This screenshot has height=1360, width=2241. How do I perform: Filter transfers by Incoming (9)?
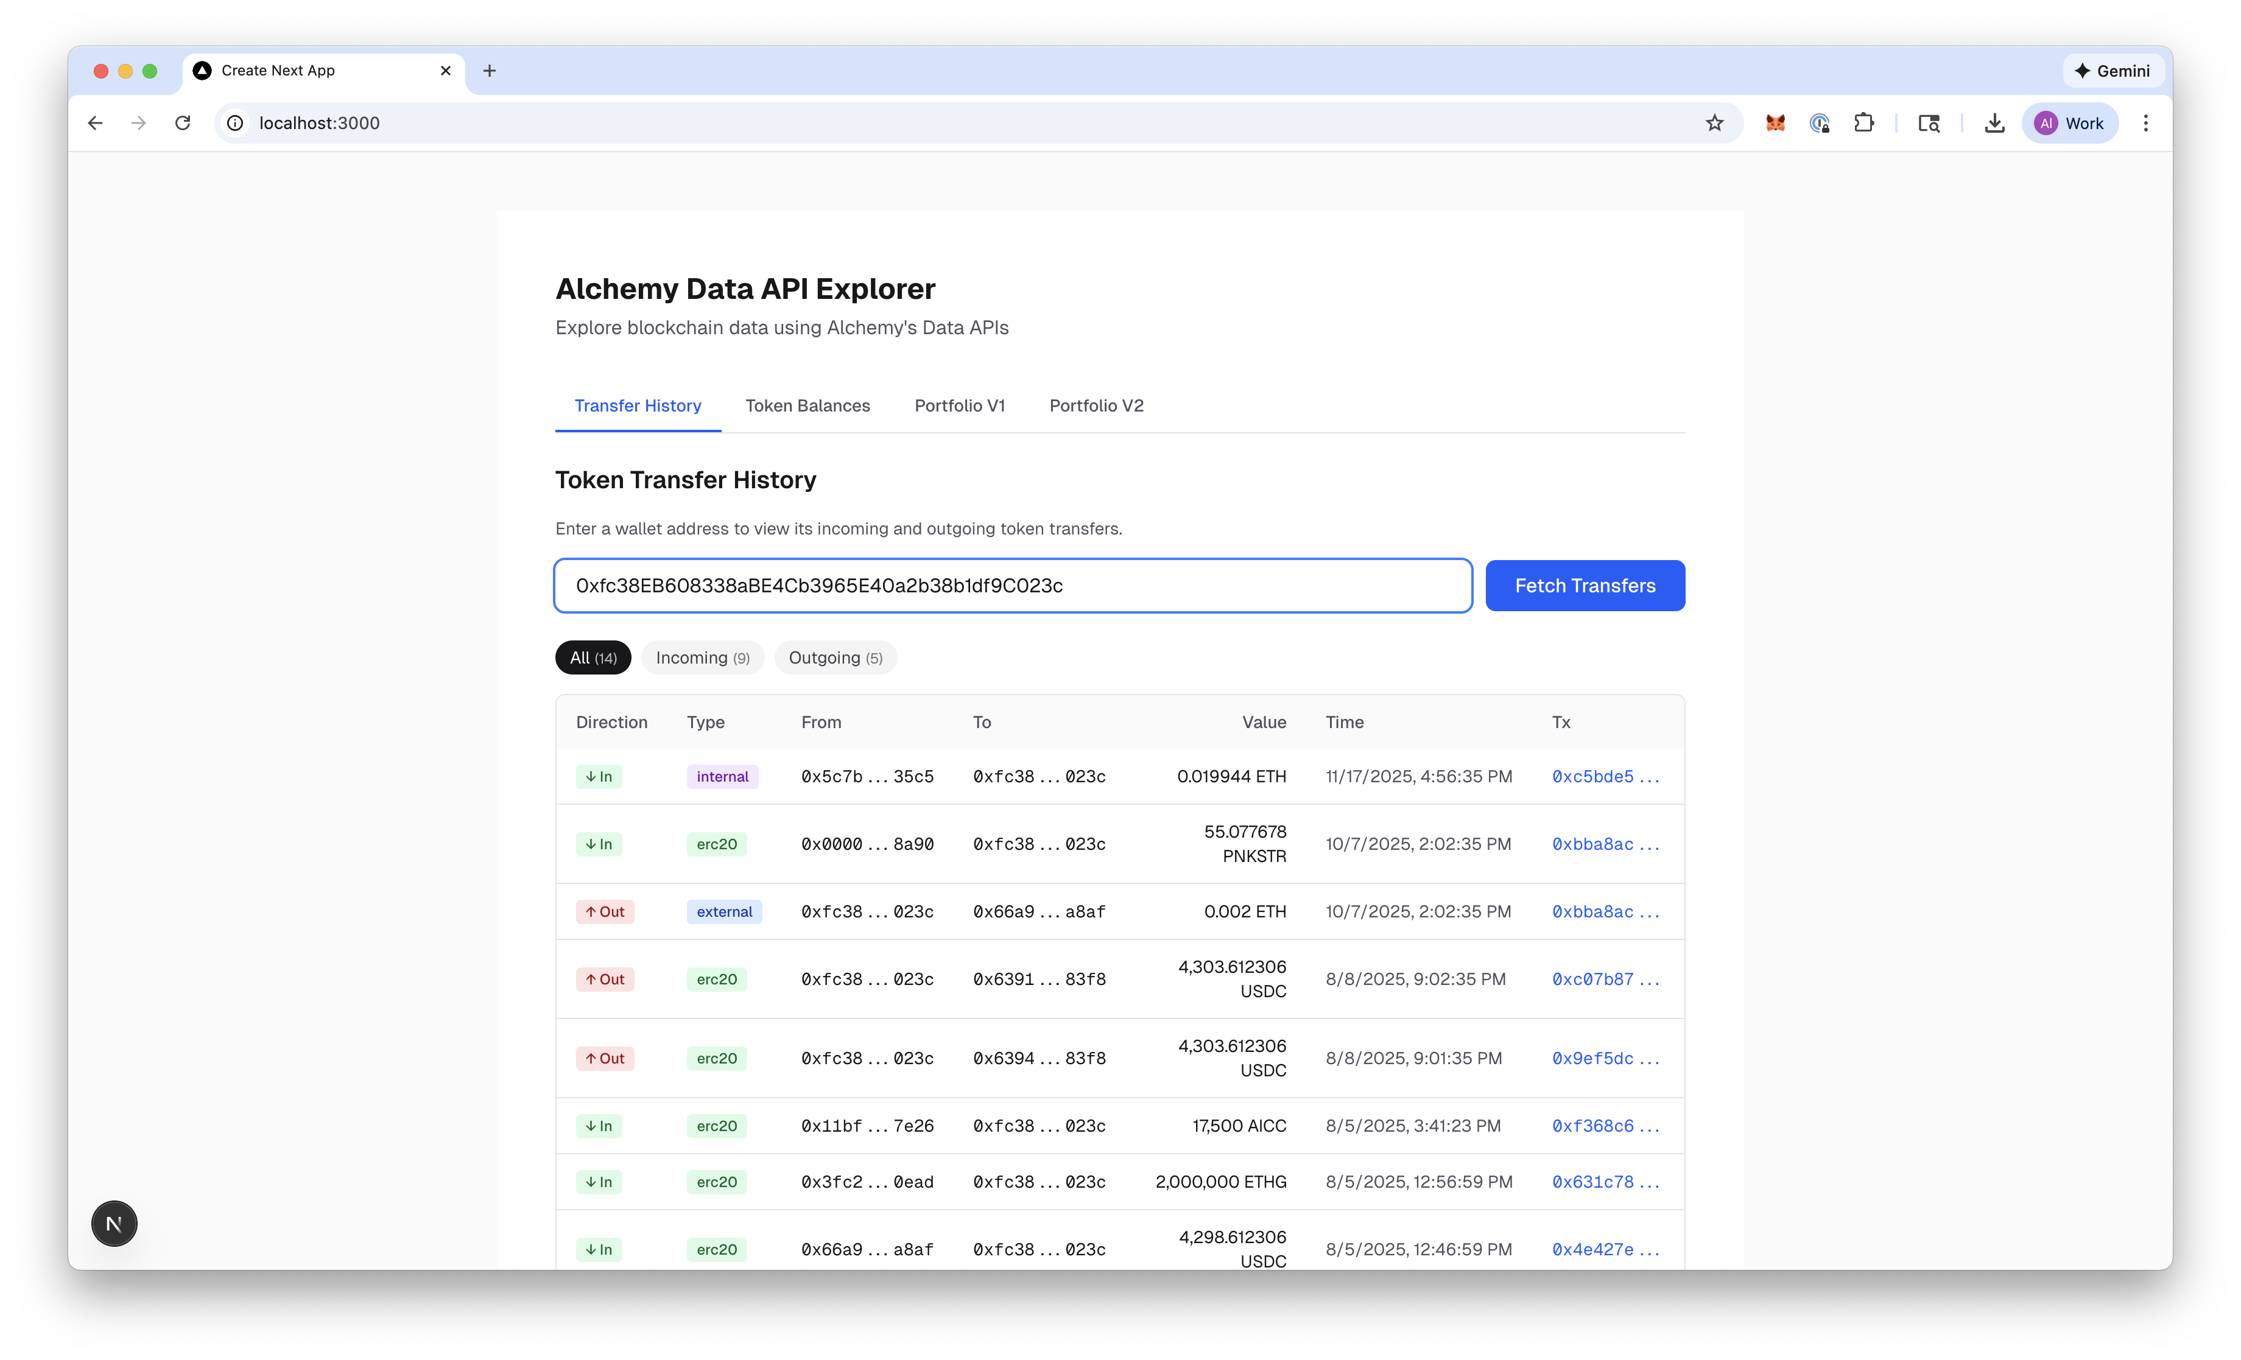[x=702, y=657]
